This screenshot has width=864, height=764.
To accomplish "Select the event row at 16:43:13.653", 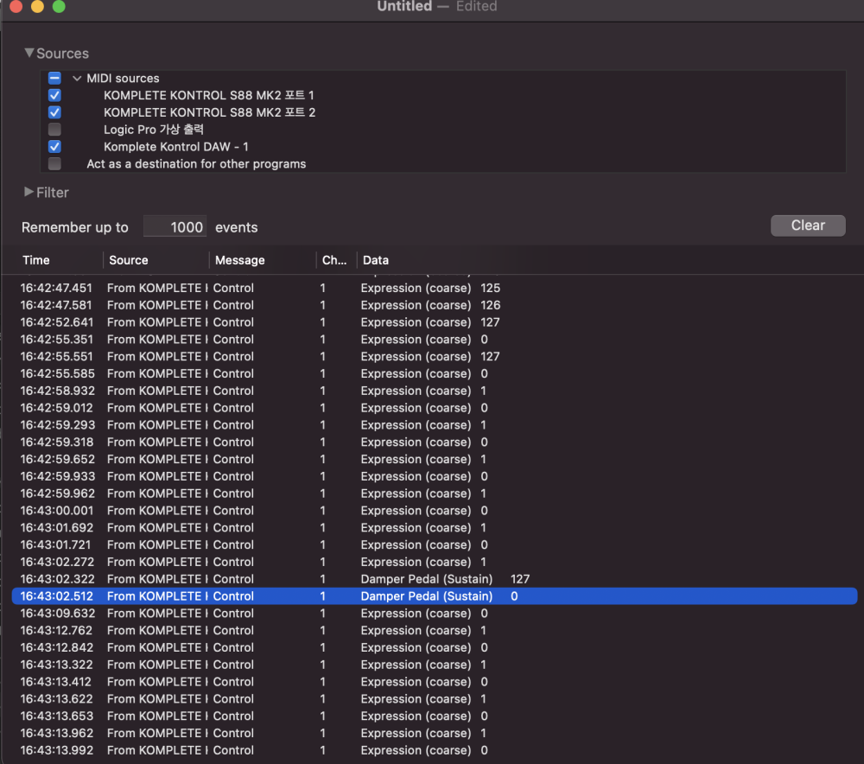I will [435, 716].
